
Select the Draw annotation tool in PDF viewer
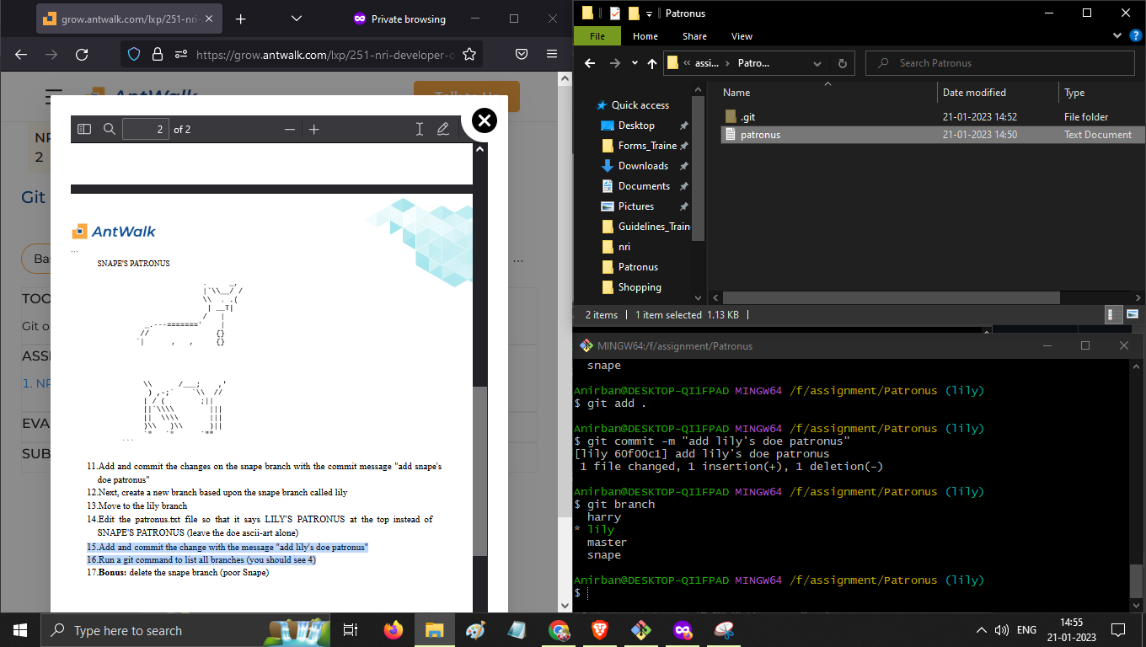(x=443, y=129)
